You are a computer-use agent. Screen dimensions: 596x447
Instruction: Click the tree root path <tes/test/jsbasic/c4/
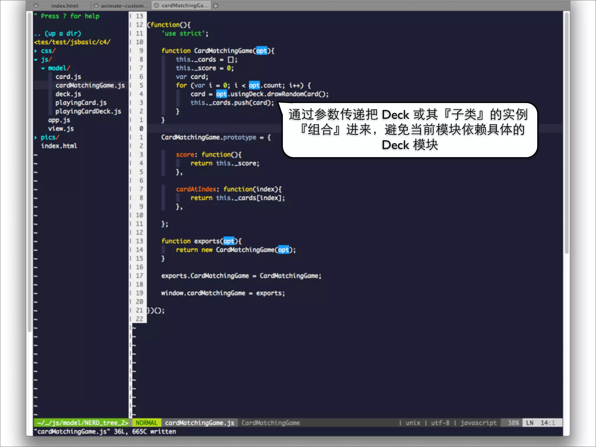click(x=72, y=42)
